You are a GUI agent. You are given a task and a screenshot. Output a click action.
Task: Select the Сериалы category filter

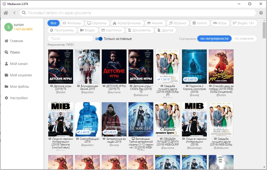97,23
